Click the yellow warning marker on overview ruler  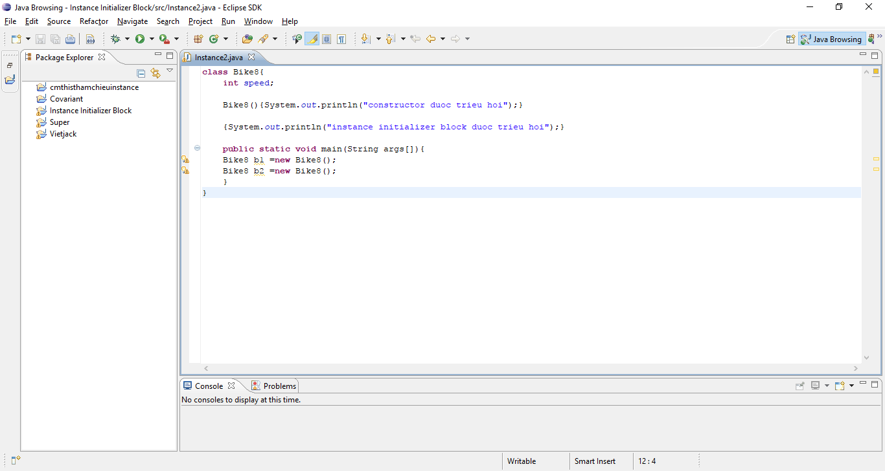click(x=876, y=159)
